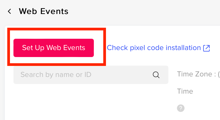Follow the blue pixel code installation text
Image resolution: width=220 pixels, height=120 pixels.
coord(154,48)
